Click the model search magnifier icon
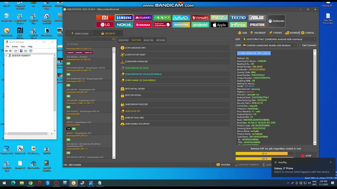337x189 pixels. (x=114, y=39)
